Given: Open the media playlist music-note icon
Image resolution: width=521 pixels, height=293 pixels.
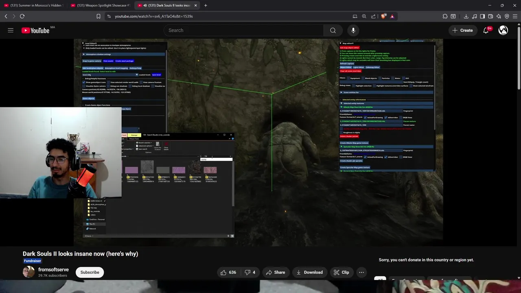Looking at the screenshot, I should click(x=474, y=16).
